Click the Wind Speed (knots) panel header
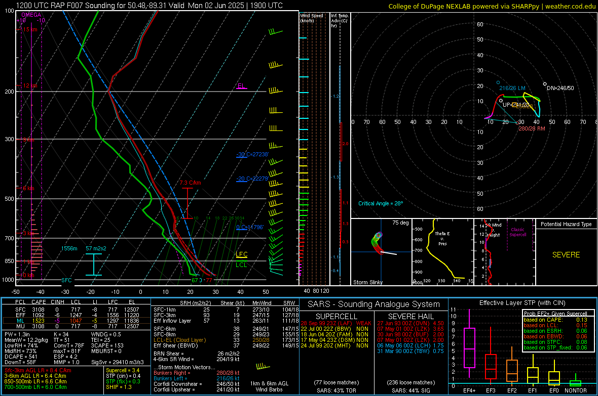This screenshot has height=396, width=598. tap(312, 18)
